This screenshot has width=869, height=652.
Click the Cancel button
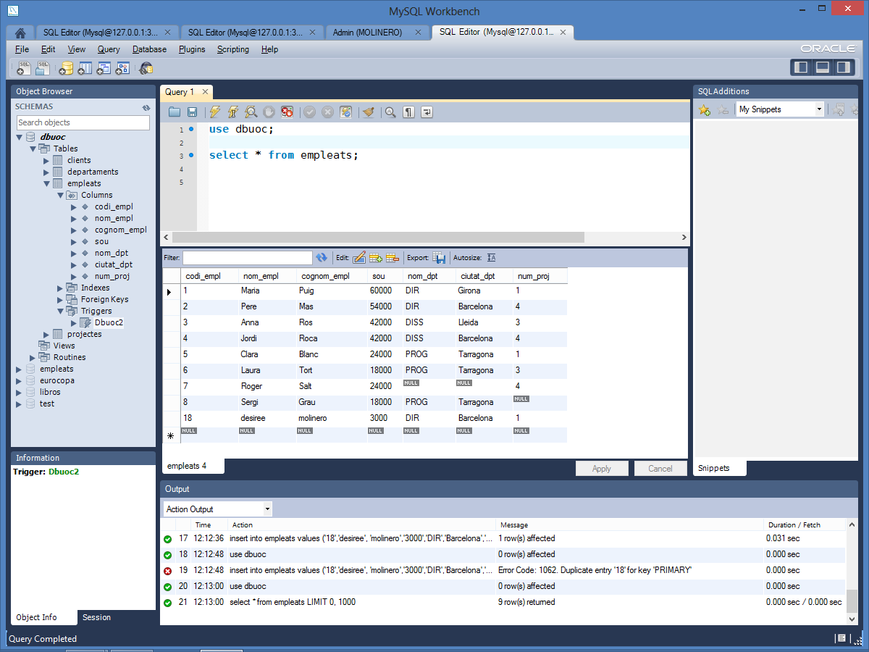click(660, 469)
